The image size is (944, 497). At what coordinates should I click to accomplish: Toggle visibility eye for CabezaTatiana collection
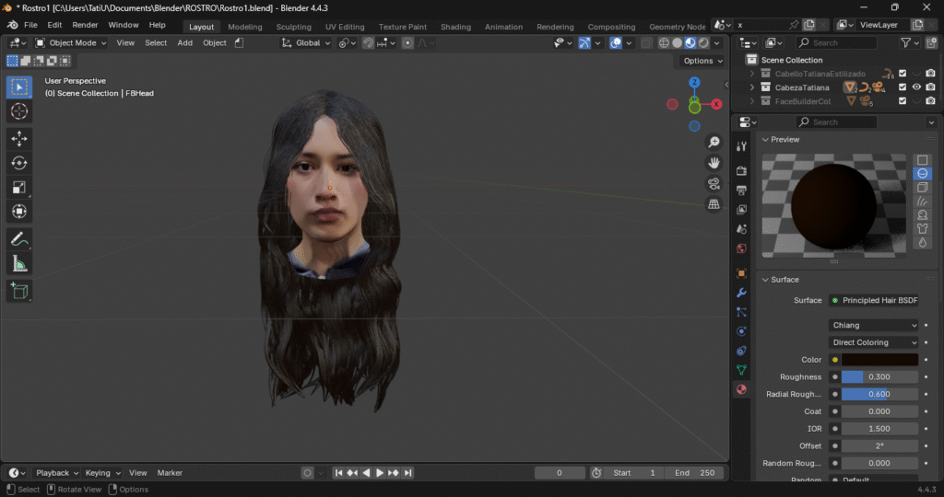916,87
